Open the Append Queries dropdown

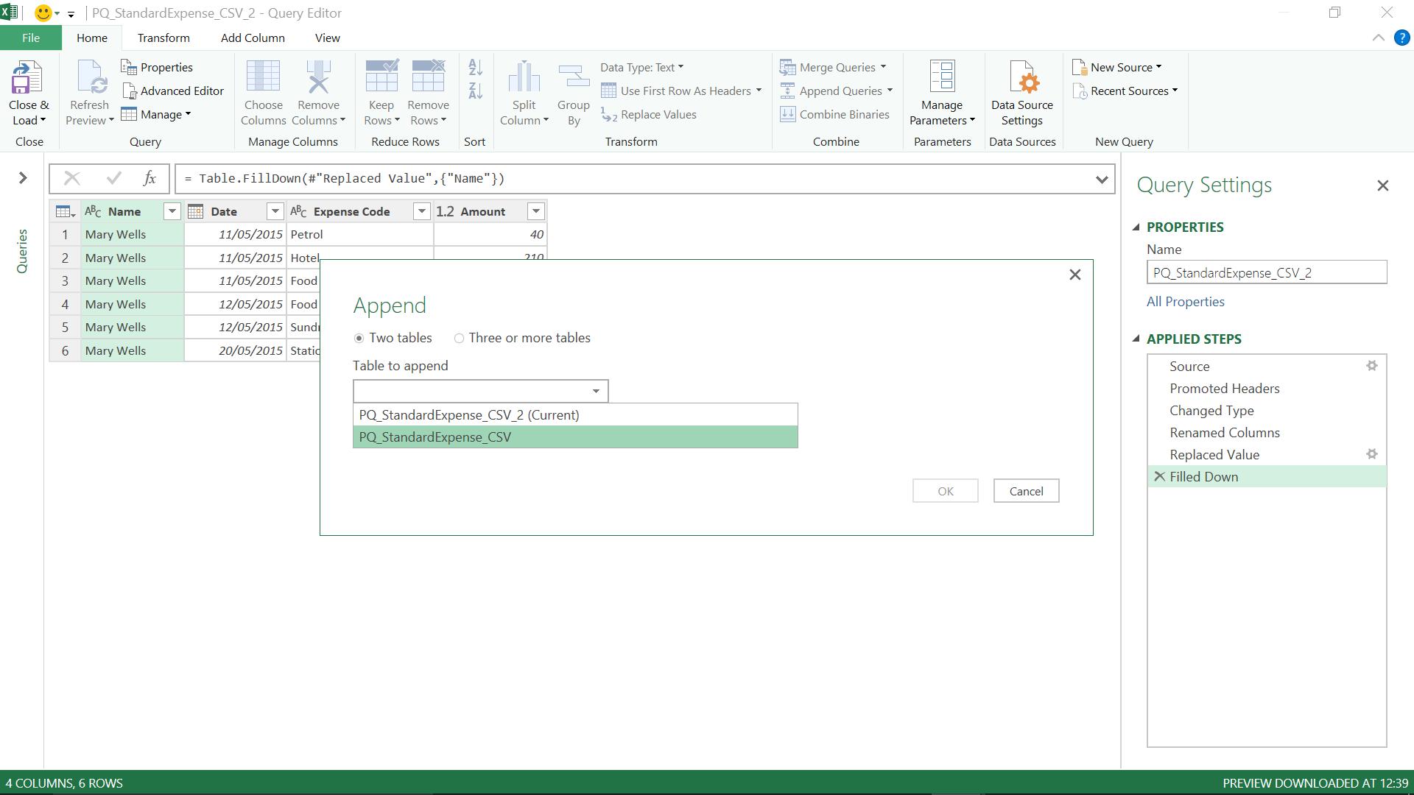coord(836,91)
